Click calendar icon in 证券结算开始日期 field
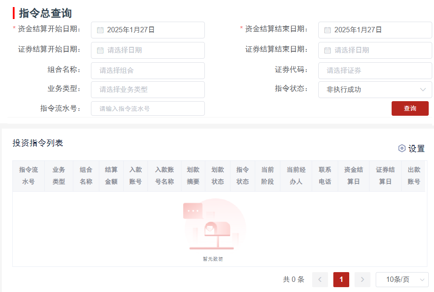 tap(100, 50)
